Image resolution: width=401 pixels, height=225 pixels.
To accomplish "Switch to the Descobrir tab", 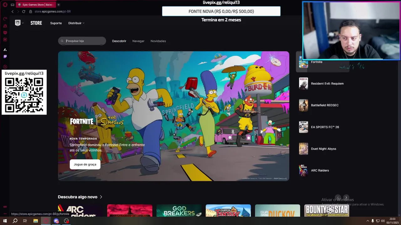I will pyautogui.click(x=119, y=41).
